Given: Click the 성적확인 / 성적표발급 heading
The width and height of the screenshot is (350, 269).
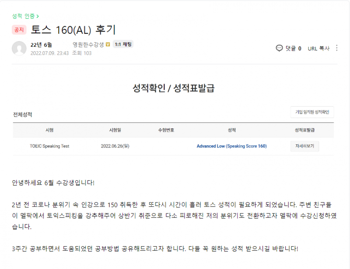Looking at the screenshot, I should click(x=173, y=88).
